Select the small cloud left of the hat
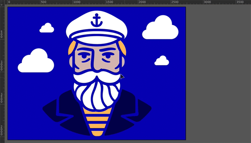Image resolution: width=251 pixels, height=143 pixels. tap(47, 28)
